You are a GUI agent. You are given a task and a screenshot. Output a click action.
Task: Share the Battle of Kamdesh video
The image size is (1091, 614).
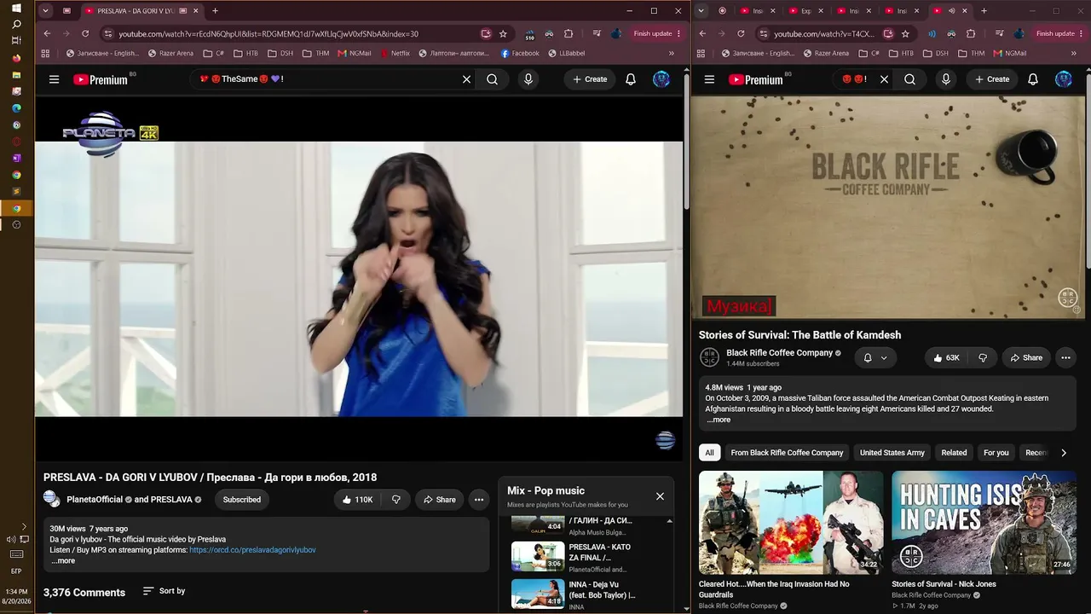click(x=1026, y=358)
